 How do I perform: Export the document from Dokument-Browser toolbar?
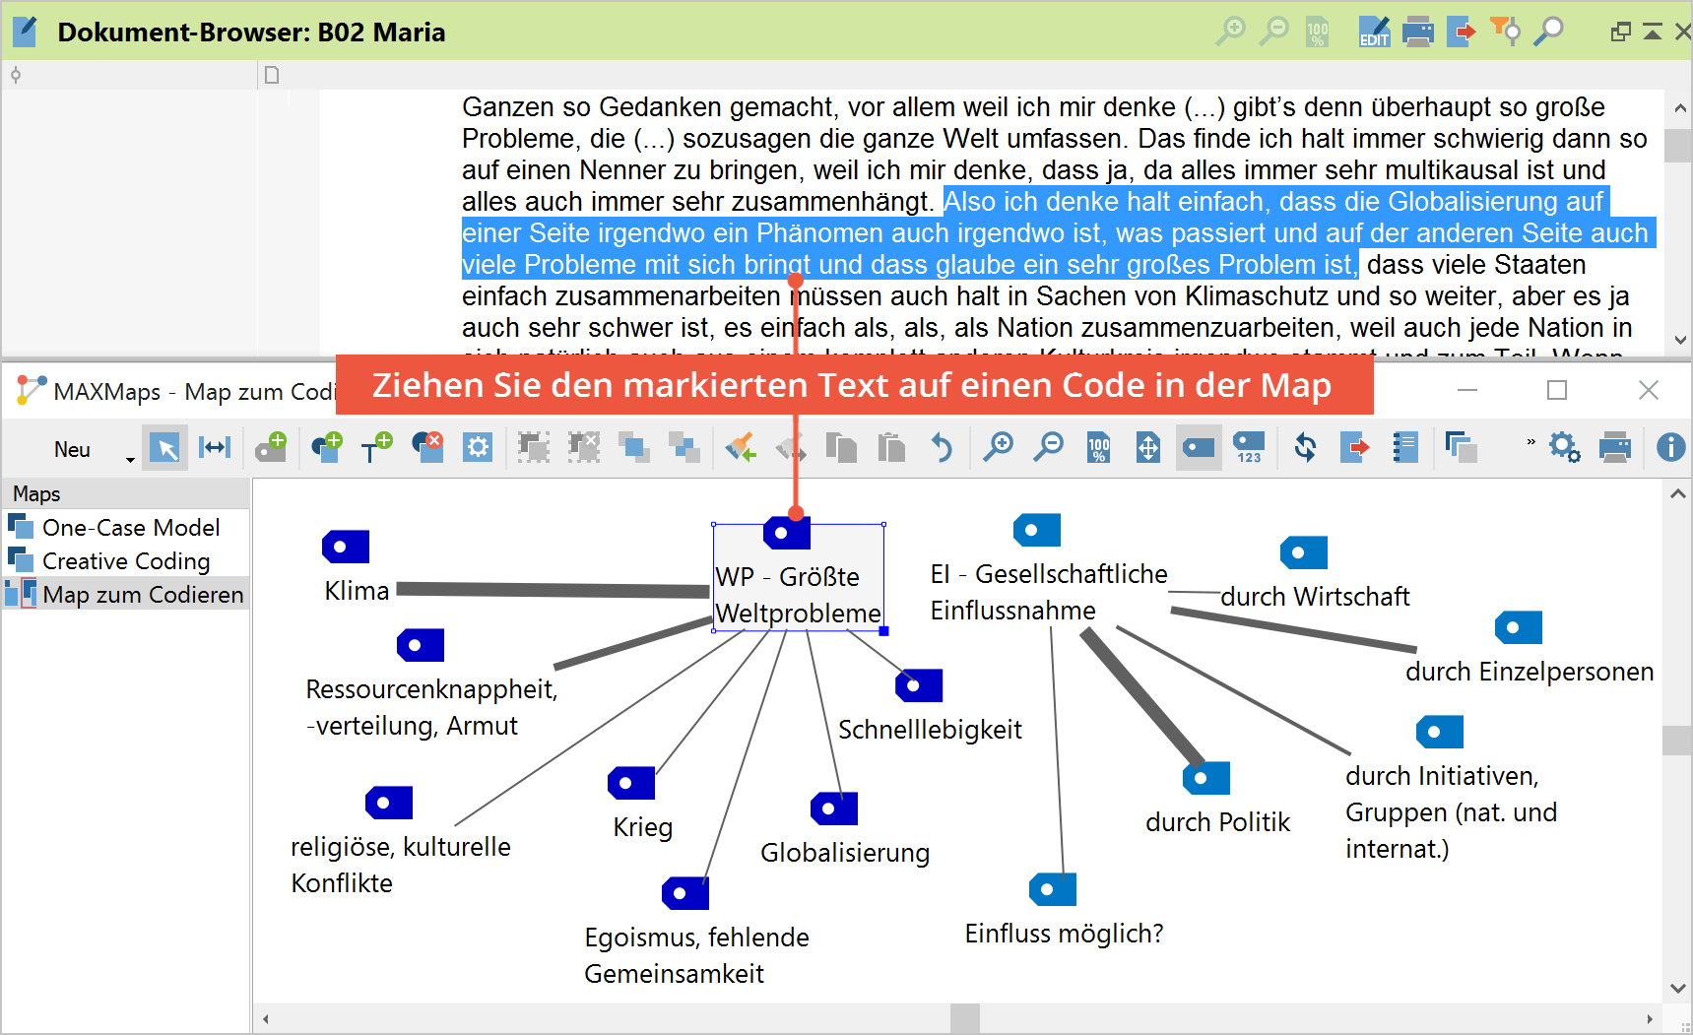[1462, 32]
